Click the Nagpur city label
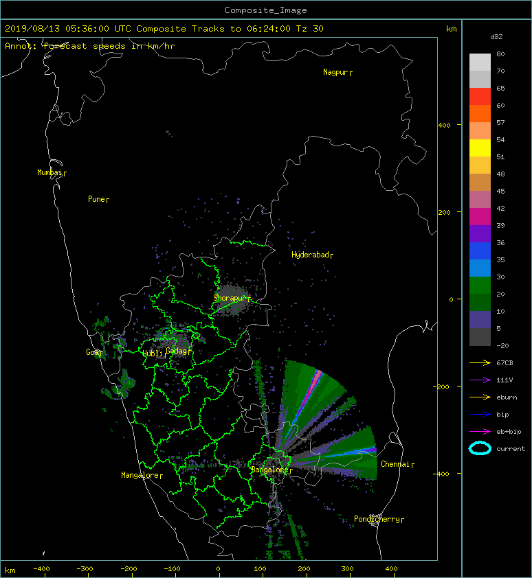 tap(335, 72)
